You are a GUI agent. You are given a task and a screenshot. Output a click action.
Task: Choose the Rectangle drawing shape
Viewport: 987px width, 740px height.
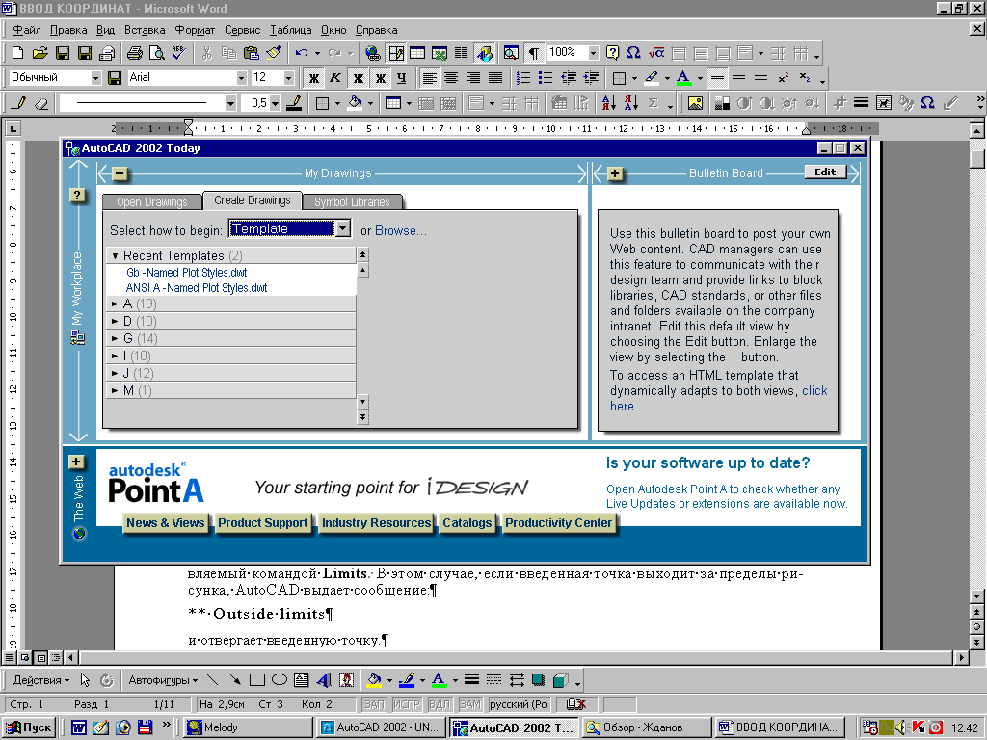click(x=256, y=679)
